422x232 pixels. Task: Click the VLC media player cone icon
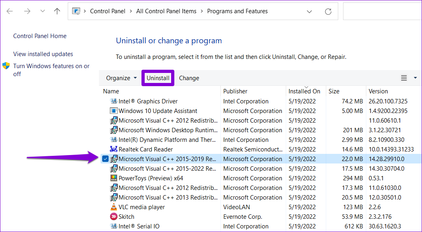[113, 207]
